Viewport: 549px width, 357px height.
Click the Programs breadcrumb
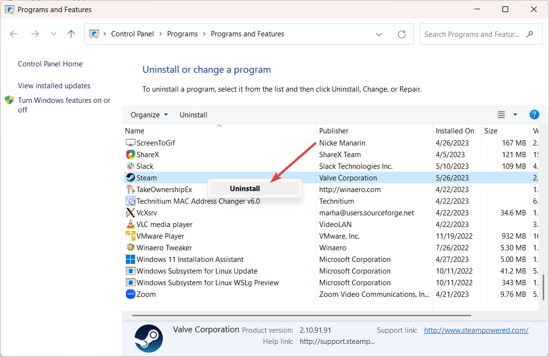tap(182, 34)
